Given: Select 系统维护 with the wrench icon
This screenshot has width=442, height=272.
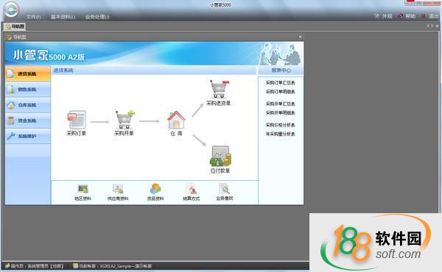Looking at the screenshot, I should [x=28, y=136].
